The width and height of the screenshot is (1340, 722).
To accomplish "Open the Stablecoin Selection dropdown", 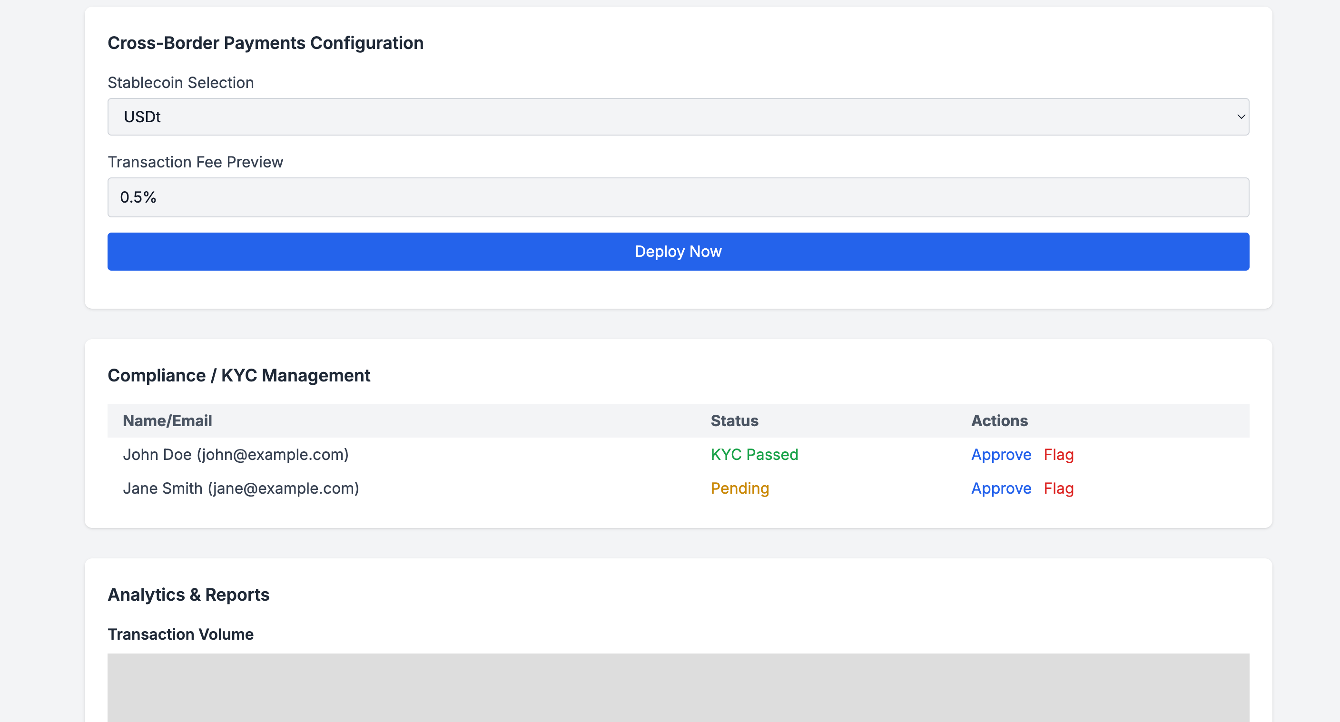I will coord(677,117).
